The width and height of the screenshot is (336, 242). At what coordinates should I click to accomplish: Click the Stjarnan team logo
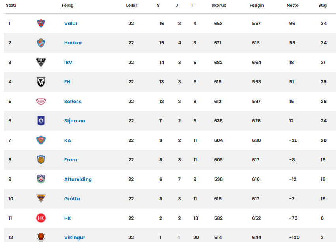[41, 121]
